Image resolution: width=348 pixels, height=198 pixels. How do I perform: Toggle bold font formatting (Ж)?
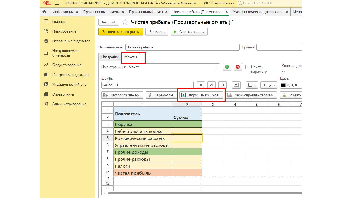coord(200,85)
